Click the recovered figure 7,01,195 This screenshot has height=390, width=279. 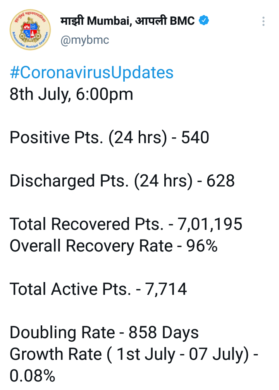click(210, 224)
